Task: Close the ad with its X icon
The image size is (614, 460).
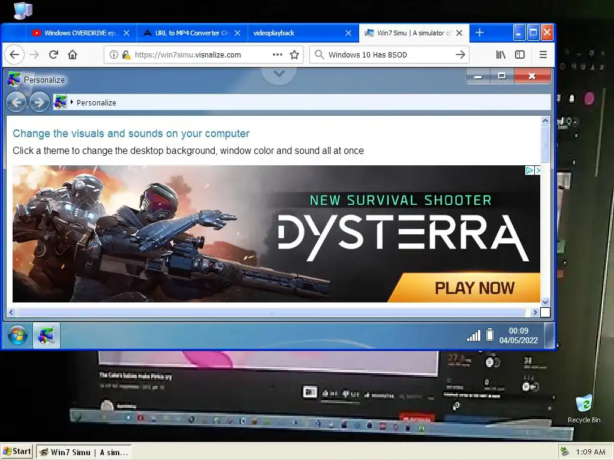Action: point(538,170)
